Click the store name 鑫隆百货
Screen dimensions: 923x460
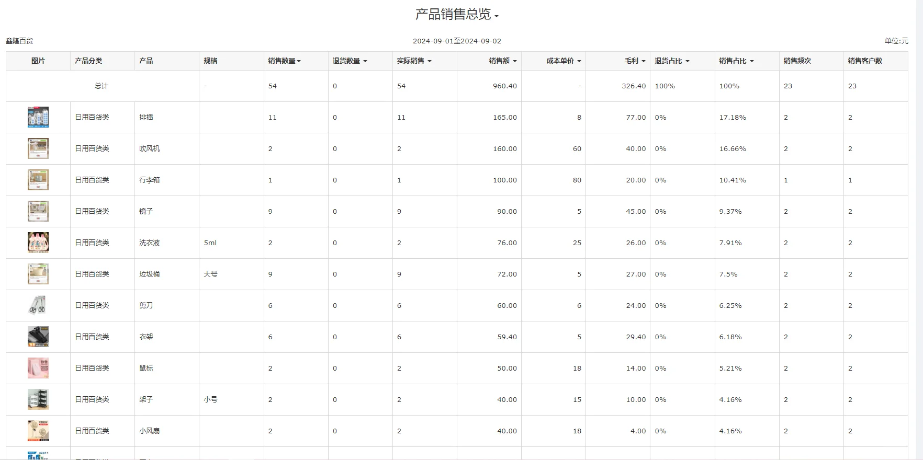pyautogui.click(x=19, y=41)
